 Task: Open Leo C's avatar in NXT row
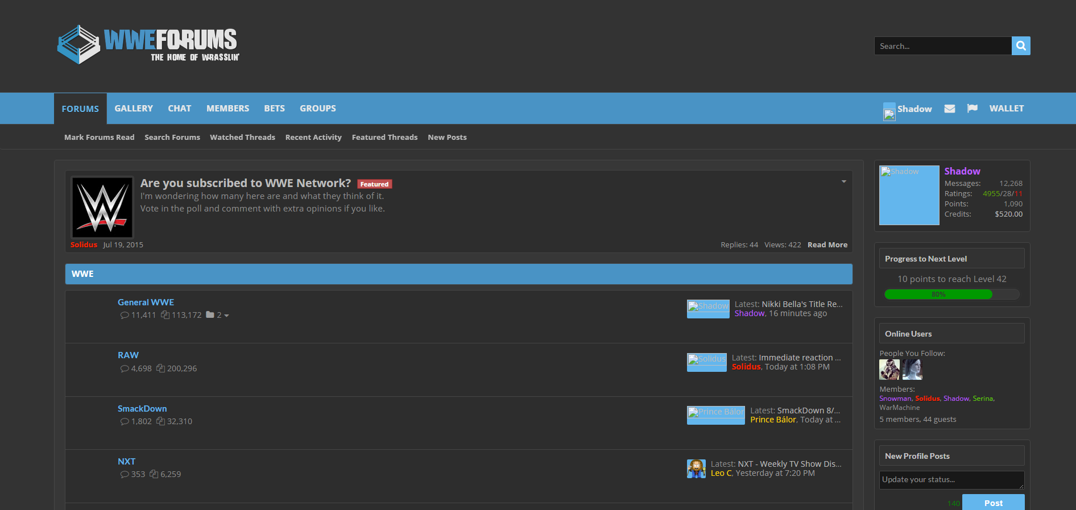(x=696, y=468)
